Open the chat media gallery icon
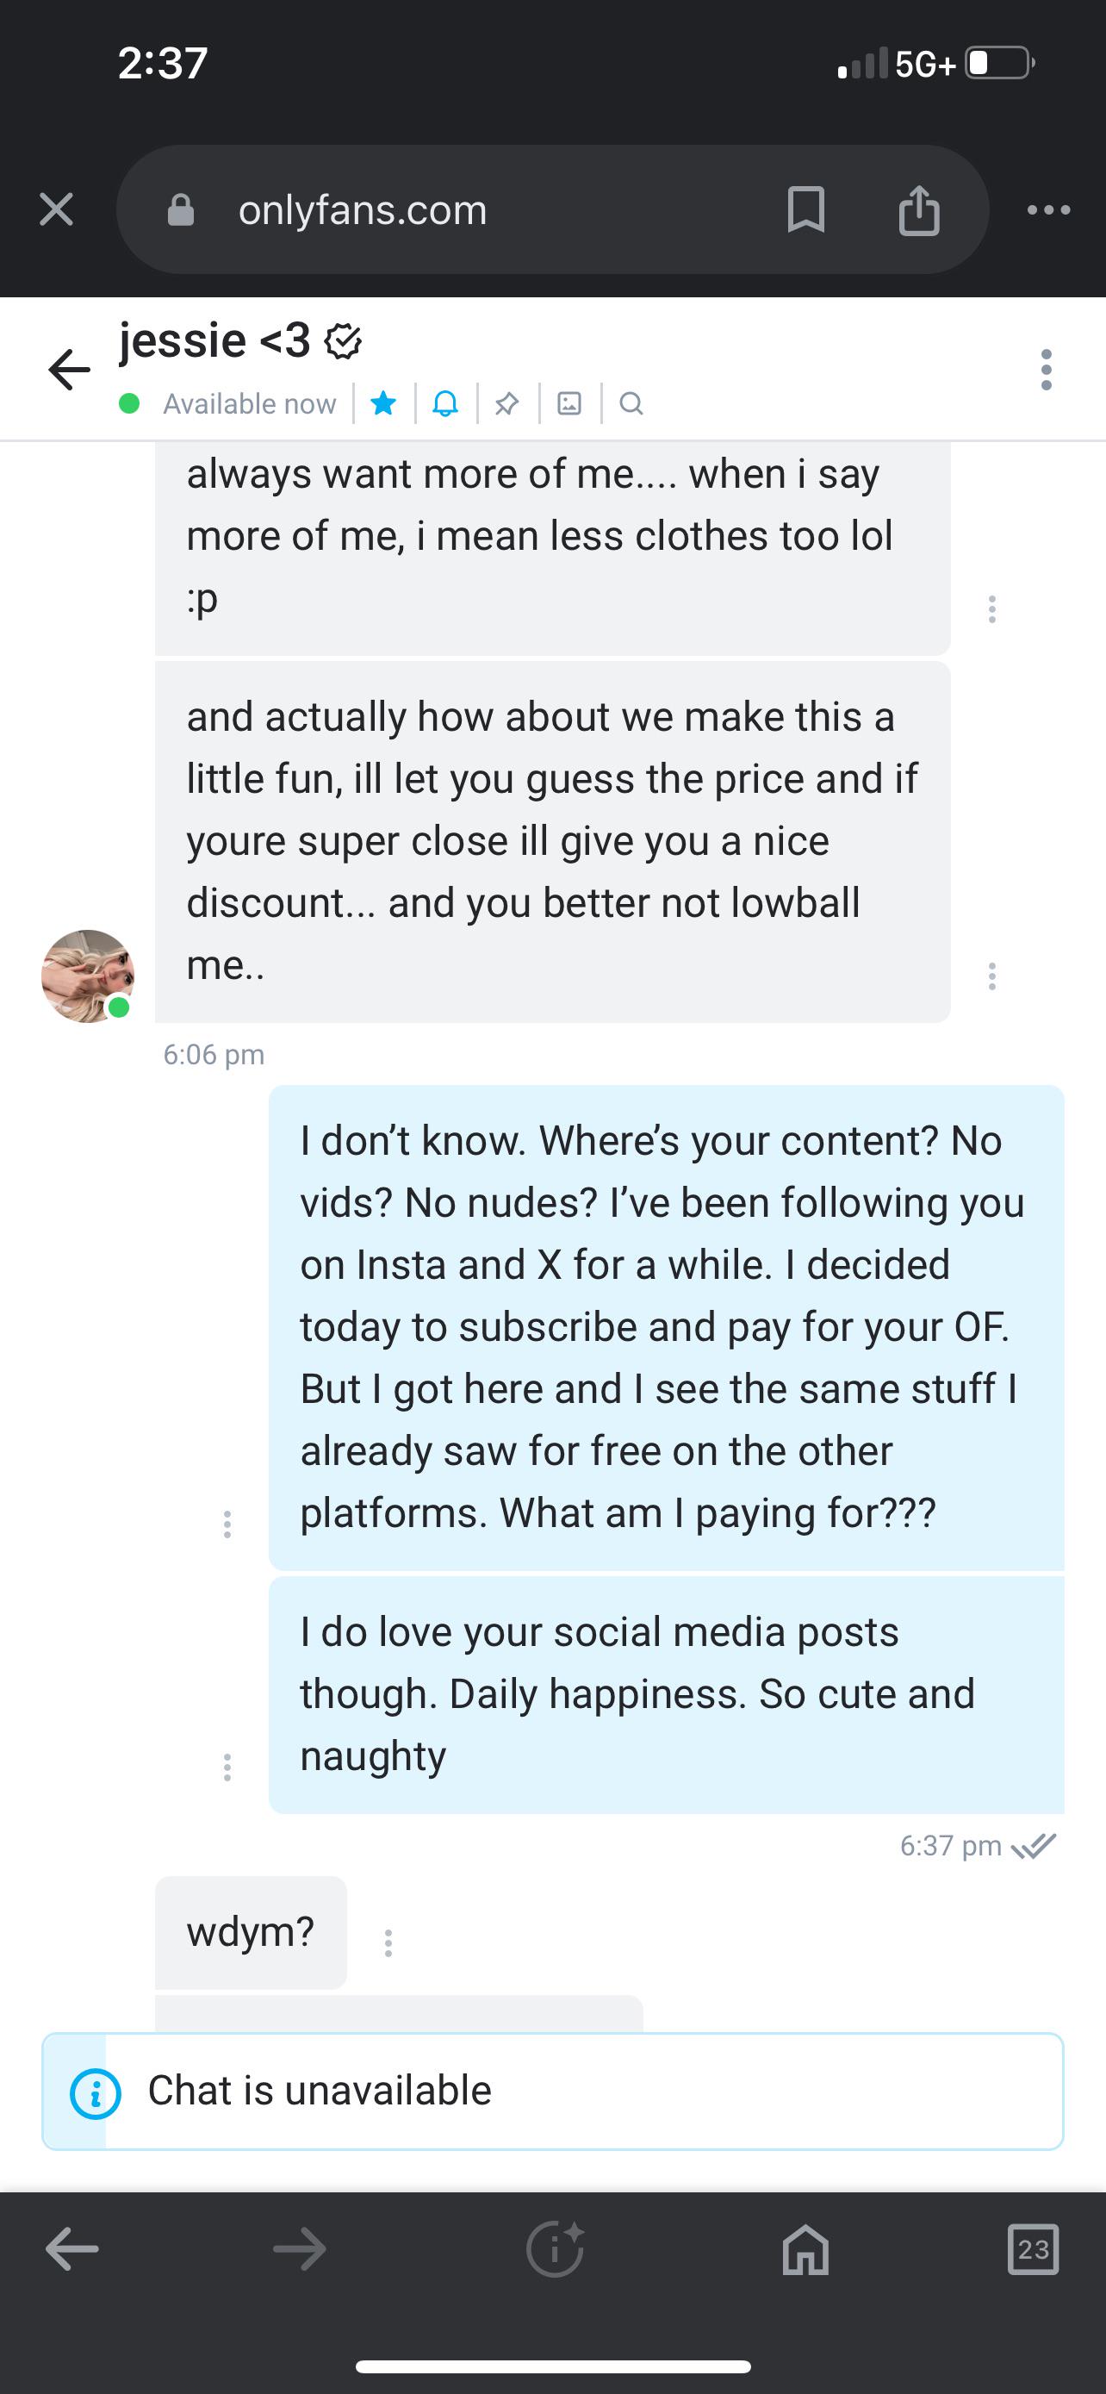 tap(569, 403)
